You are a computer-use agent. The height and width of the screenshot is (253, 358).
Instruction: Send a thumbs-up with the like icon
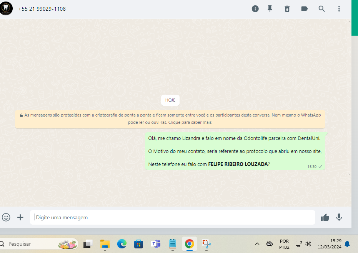[325, 217]
